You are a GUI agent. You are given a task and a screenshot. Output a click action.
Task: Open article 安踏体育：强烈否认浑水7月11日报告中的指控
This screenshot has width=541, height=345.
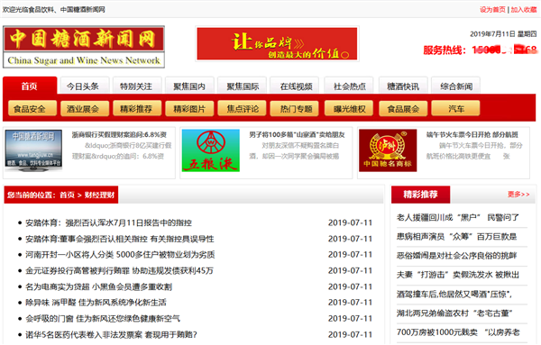coord(109,223)
